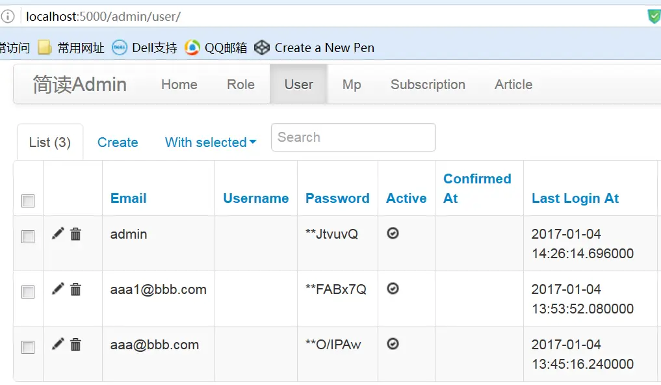661x385 pixels.
Task: Select the aaa1@bbb.com row checkbox
Action: 28,292
